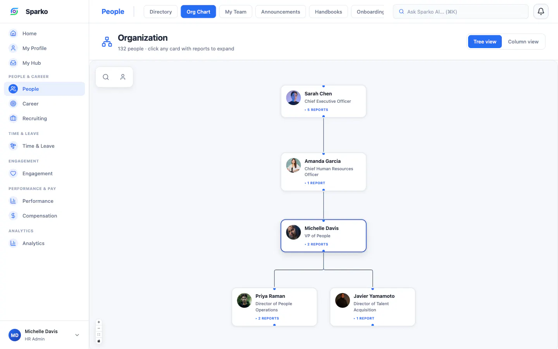Zoom out the org chart canvas
558x349 pixels.
tap(99, 328)
